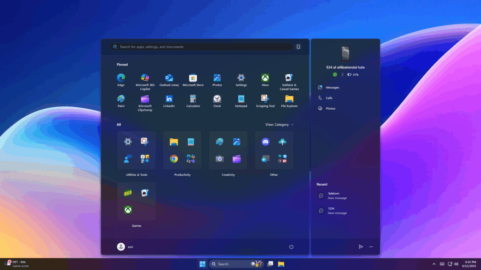The height and width of the screenshot is (270, 481).
Task: Launch the pinned Xbox app
Action: pos(265,80)
